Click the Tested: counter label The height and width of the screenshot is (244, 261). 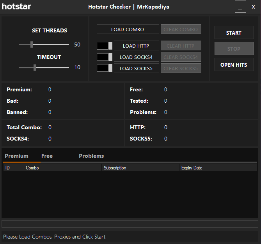[139, 101]
